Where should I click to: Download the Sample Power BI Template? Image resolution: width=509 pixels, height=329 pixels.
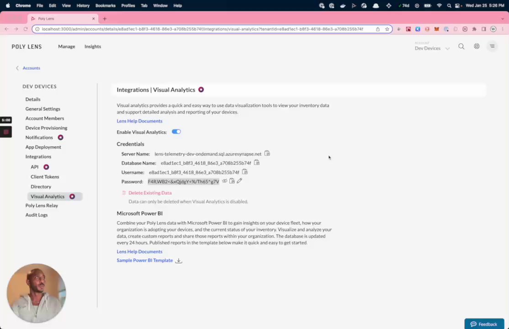point(144,260)
